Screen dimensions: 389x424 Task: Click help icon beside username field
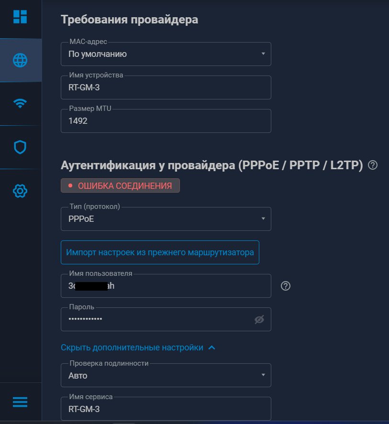[x=286, y=286]
